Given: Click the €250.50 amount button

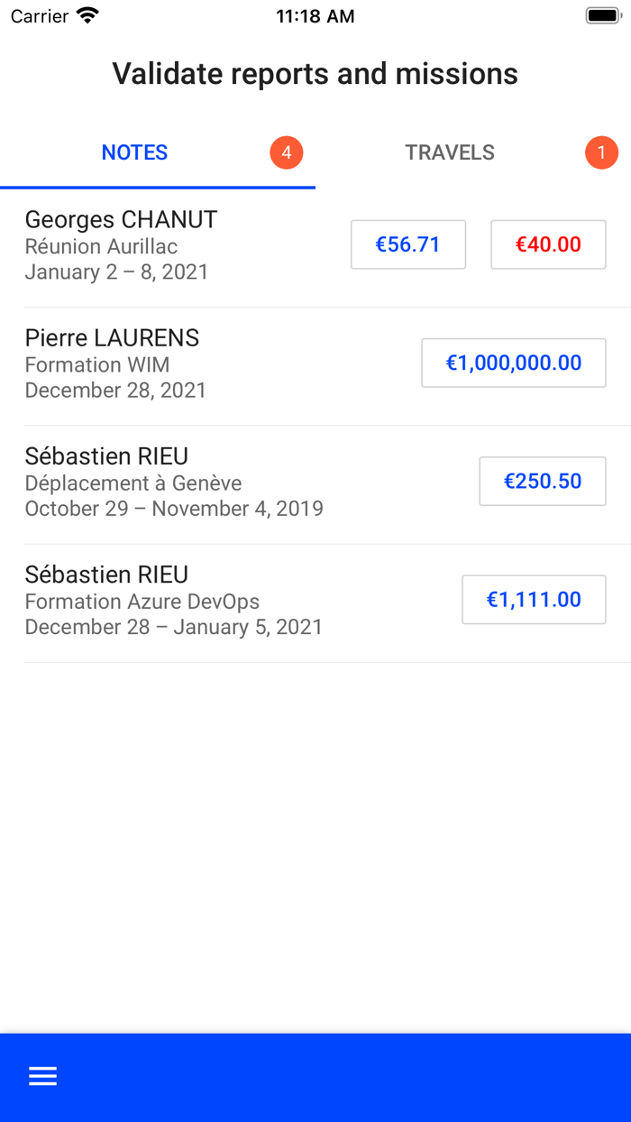Looking at the screenshot, I should point(543,481).
